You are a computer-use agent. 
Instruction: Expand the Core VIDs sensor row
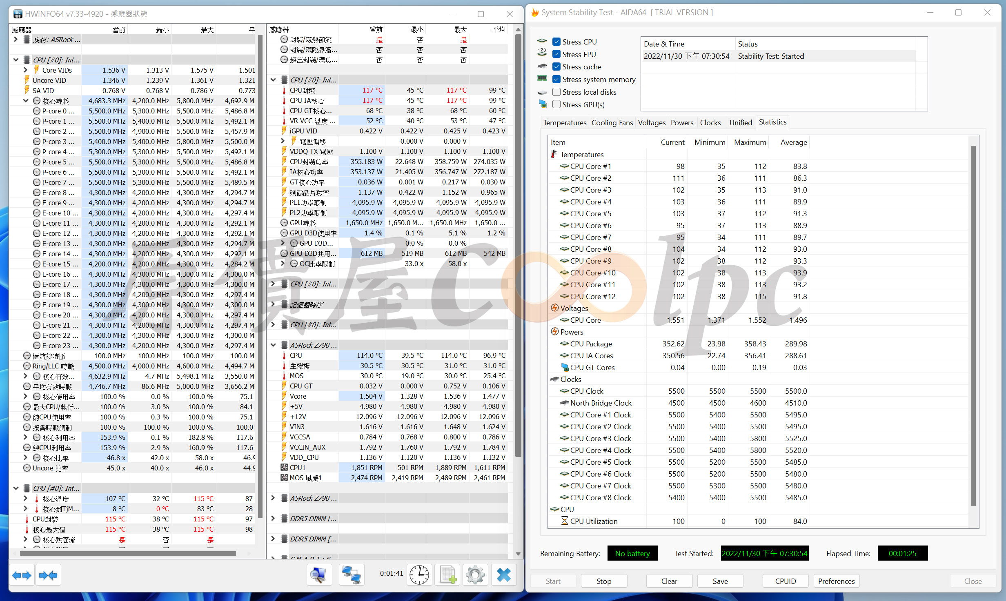pos(26,70)
